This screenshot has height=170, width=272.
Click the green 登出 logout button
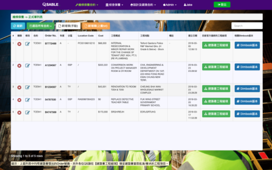tap(222, 5)
